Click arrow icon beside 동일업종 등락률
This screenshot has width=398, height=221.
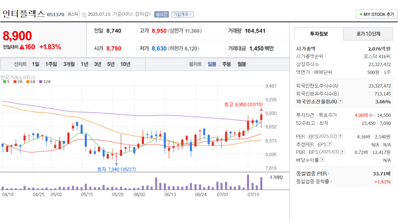331,181
